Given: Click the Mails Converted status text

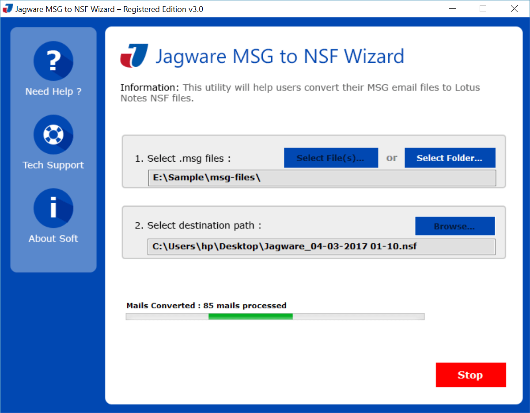Looking at the screenshot, I should coord(206,305).
